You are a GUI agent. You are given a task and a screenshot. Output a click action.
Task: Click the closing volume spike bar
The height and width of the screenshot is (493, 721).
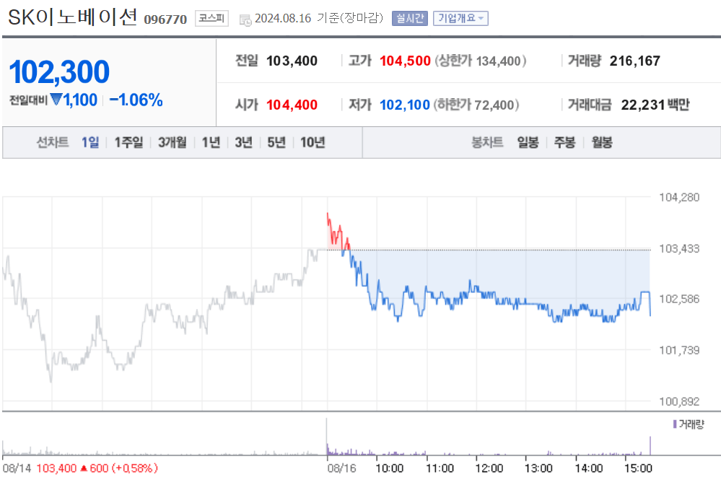[x=650, y=445]
